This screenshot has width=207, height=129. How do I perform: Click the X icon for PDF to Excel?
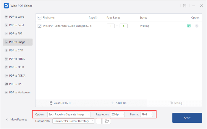coord(6,25)
